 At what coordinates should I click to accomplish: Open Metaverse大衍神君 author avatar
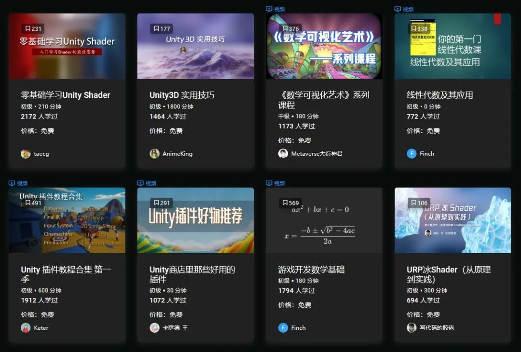click(283, 154)
